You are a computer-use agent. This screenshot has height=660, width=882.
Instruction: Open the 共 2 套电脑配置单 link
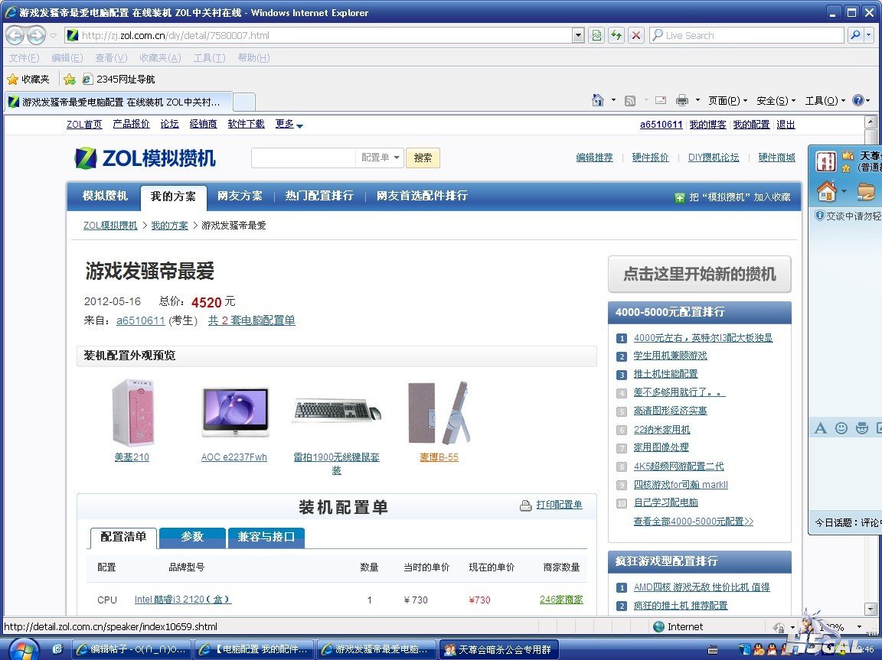[x=251, y=320]
